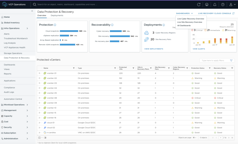Viewport: 238px width, 144px height.
Task: Click the column toggle icon in table footer
Action: point(45,138)
